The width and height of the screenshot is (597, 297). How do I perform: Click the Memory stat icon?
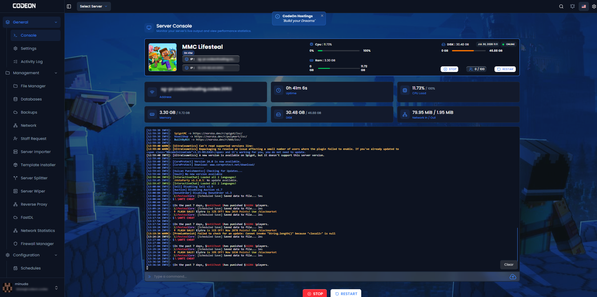152,114
